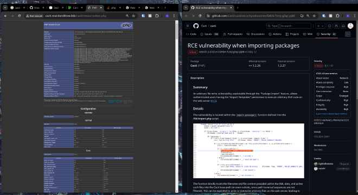Viewport: 358px width, 195px height.
Task: Open 'Learn more about base metrics' link
Action: [x=331, y=114]
